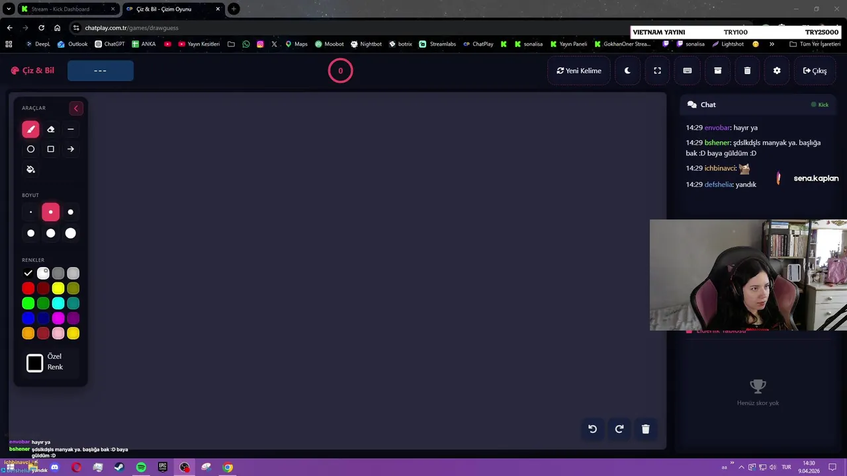This screenshot has width=847, height=476.
Task: Open a new browser tab
Action: (x=234, y=9)
